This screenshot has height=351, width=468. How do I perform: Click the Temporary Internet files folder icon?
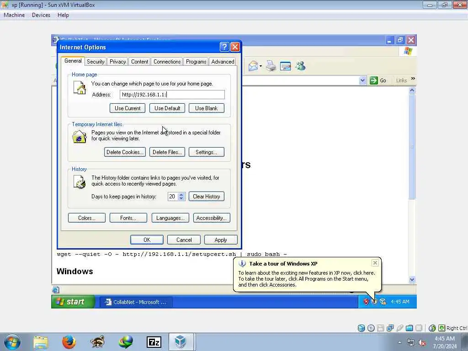[x=79, y=137]
